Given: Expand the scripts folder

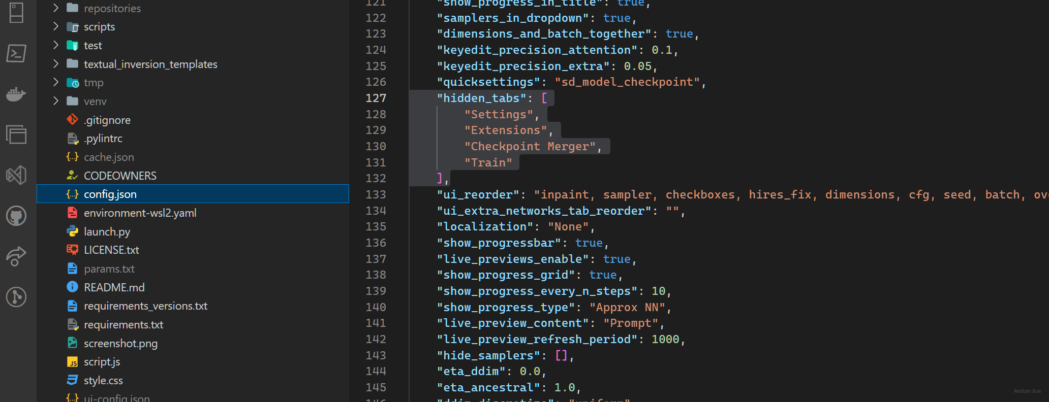Looking at the screenshot, I should 56,26.
